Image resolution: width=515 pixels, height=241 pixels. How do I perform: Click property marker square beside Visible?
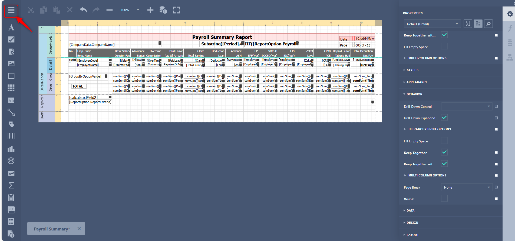click(x=496, y=199)
